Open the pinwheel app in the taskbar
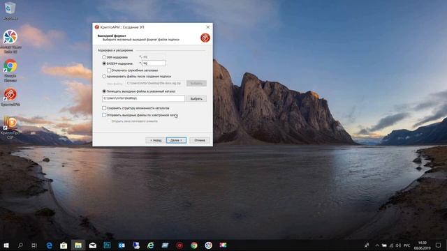The width and height of the screenshot is (447, 251). coord(208,245)
